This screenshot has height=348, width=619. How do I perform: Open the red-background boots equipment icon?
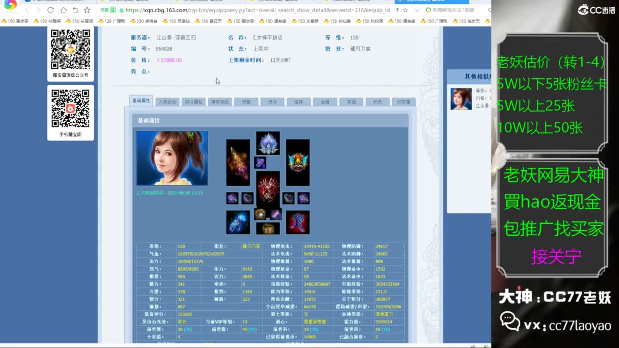tap(297, 222)
